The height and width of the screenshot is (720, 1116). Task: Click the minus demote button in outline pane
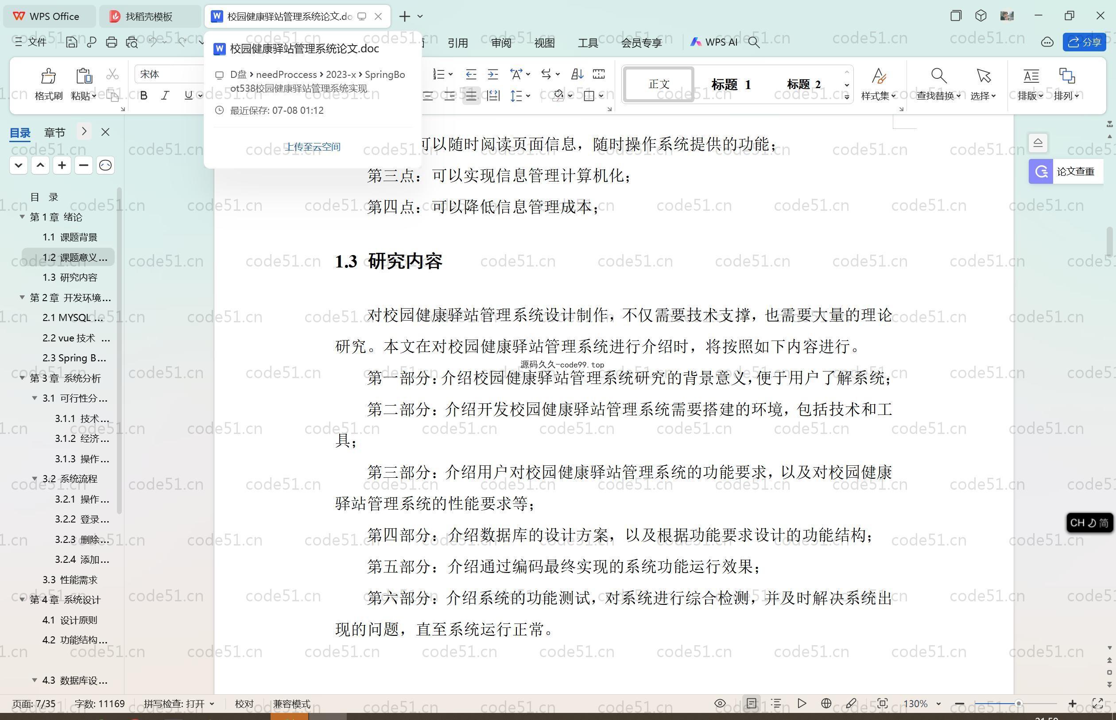point(84,165)
